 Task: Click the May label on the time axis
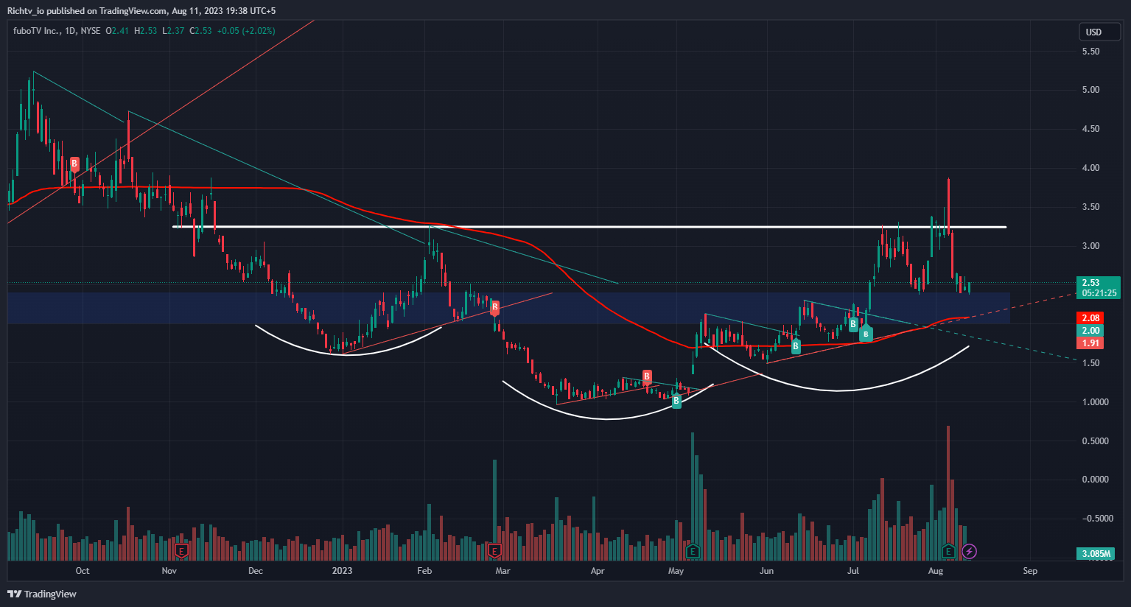[x=676, y=571]
